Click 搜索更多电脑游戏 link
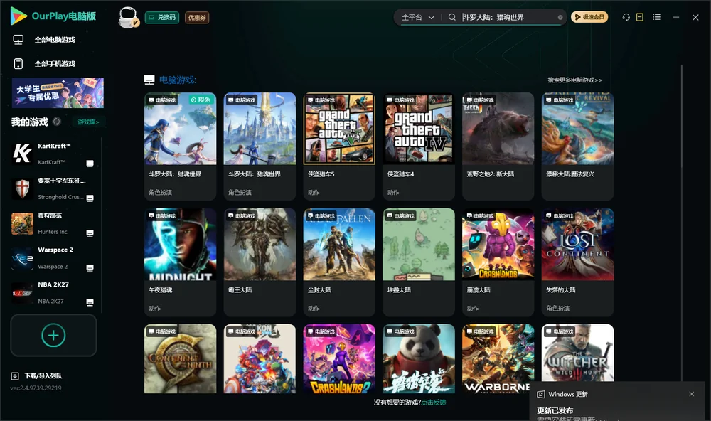Screen dimensions: 711x421 click(x=574, y=80)
